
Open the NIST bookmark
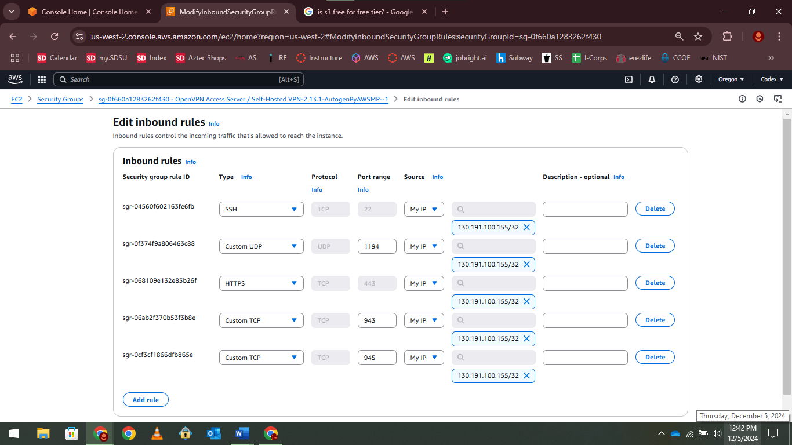[713, 58]
